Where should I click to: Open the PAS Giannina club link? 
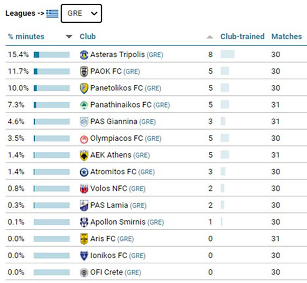pos(114,121)
